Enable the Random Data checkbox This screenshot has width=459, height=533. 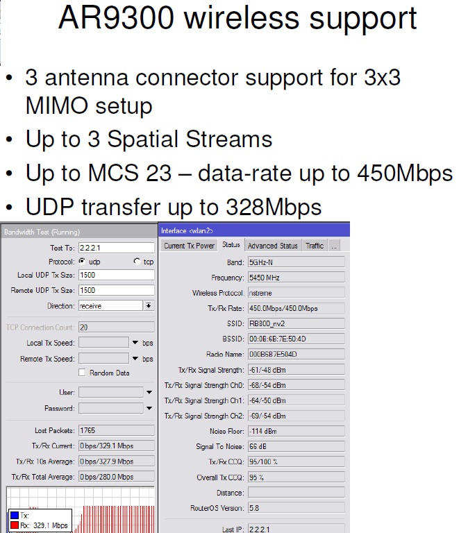pyautogui.click(x=82, y=373)
